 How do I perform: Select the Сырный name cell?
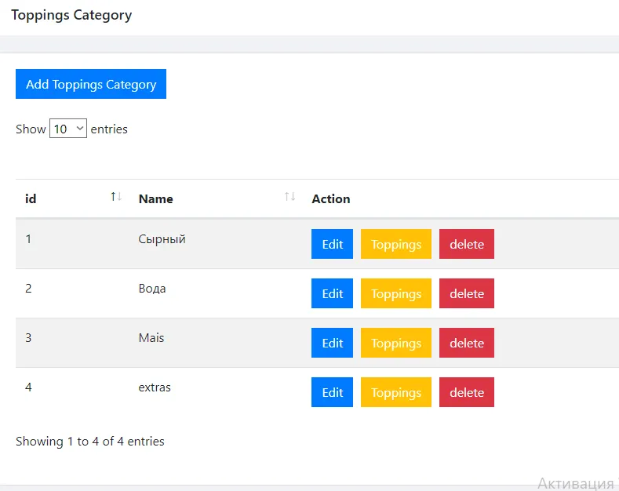[162, 239]
